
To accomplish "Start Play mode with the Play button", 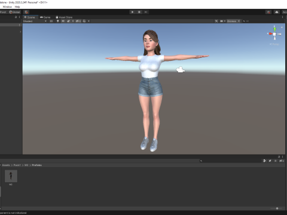I will 132,12.
